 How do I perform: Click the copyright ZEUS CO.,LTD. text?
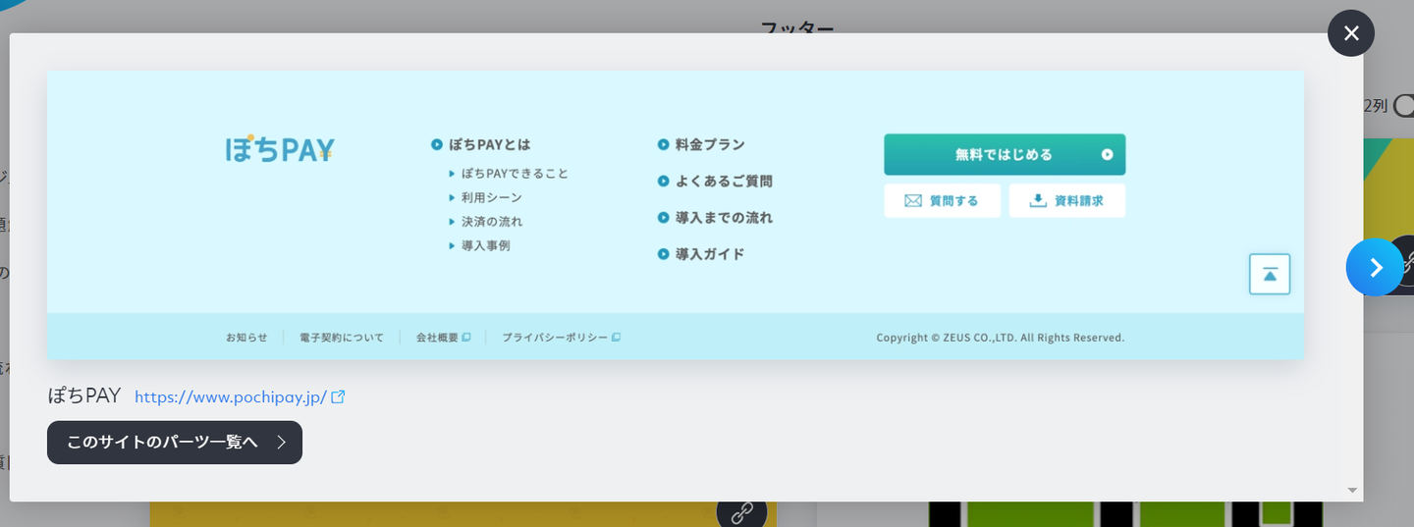click(1000, 337)
